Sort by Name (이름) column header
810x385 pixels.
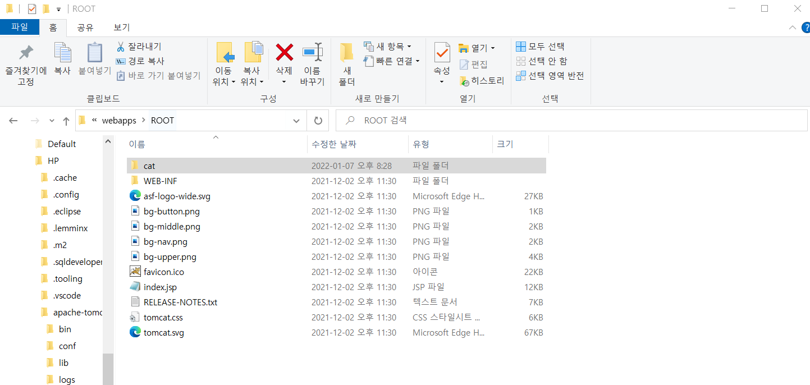[x=216, y=144]
